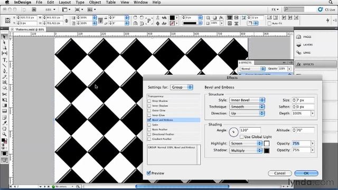Open the Direction Up dropdown
This screenshot has height=190, width=338.
tap(247, 113)
